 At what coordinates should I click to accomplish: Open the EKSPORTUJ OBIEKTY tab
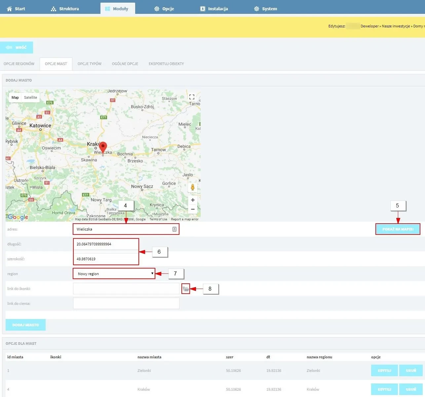[x=166, y=64]
